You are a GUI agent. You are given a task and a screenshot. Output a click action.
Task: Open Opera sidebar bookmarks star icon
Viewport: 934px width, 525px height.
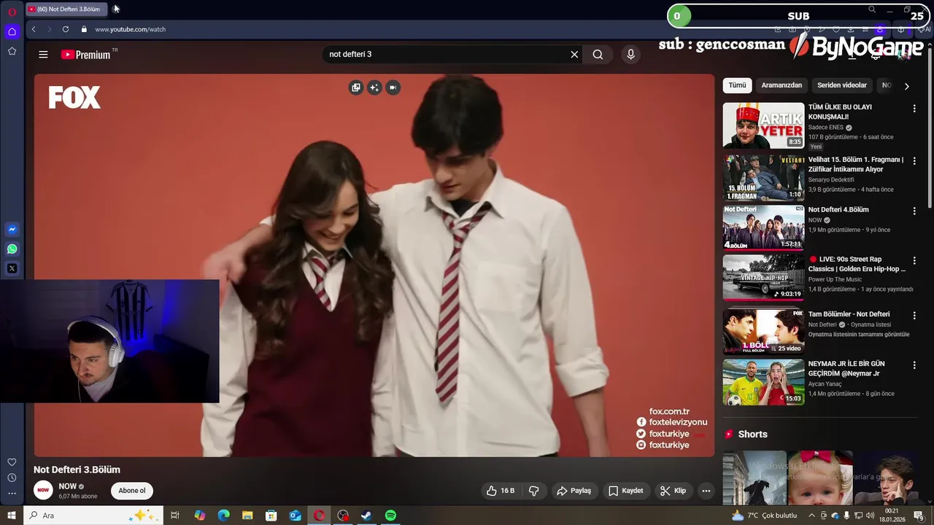12,51
